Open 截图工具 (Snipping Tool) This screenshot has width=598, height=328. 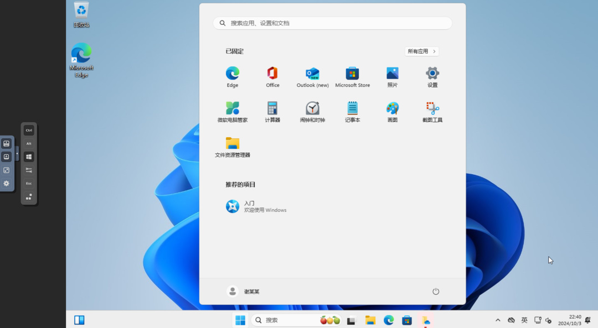(x=432, y=112)
